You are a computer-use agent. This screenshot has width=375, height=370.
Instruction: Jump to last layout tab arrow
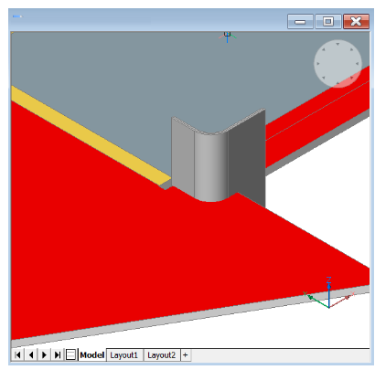point(58,354)
